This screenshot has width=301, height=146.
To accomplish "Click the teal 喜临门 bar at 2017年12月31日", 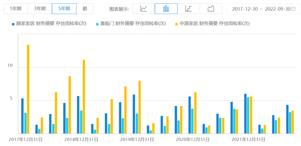I will click(x=25, y=123).
